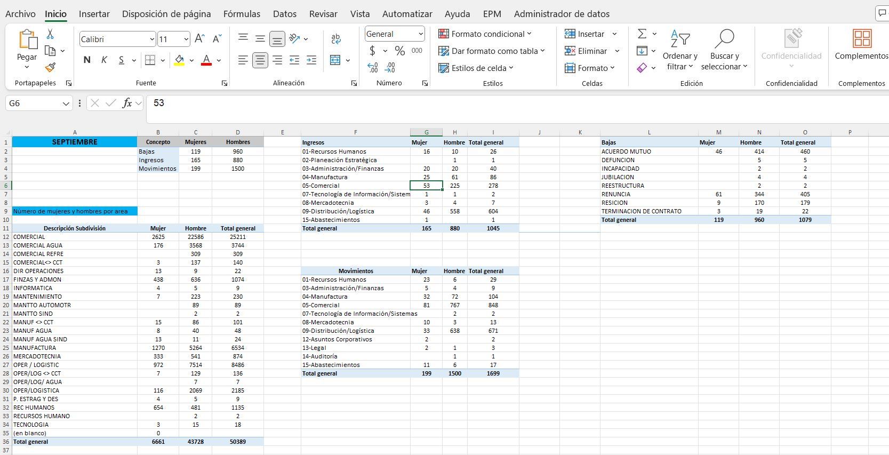The height and width of the screenshot is (455, 889).
Task: Open the Calibri font name dropdown
Action: (152, 39)
